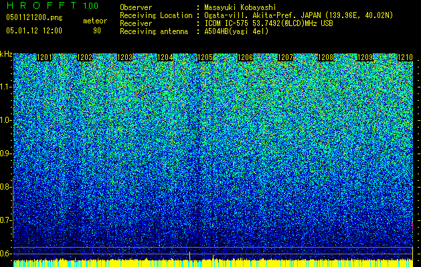Click the 1201 time marker
The height and width of the screenshot is (267, 421).
coord(44,57)
